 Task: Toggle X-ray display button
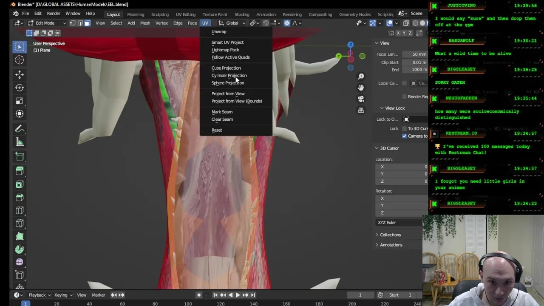(406, 23)
